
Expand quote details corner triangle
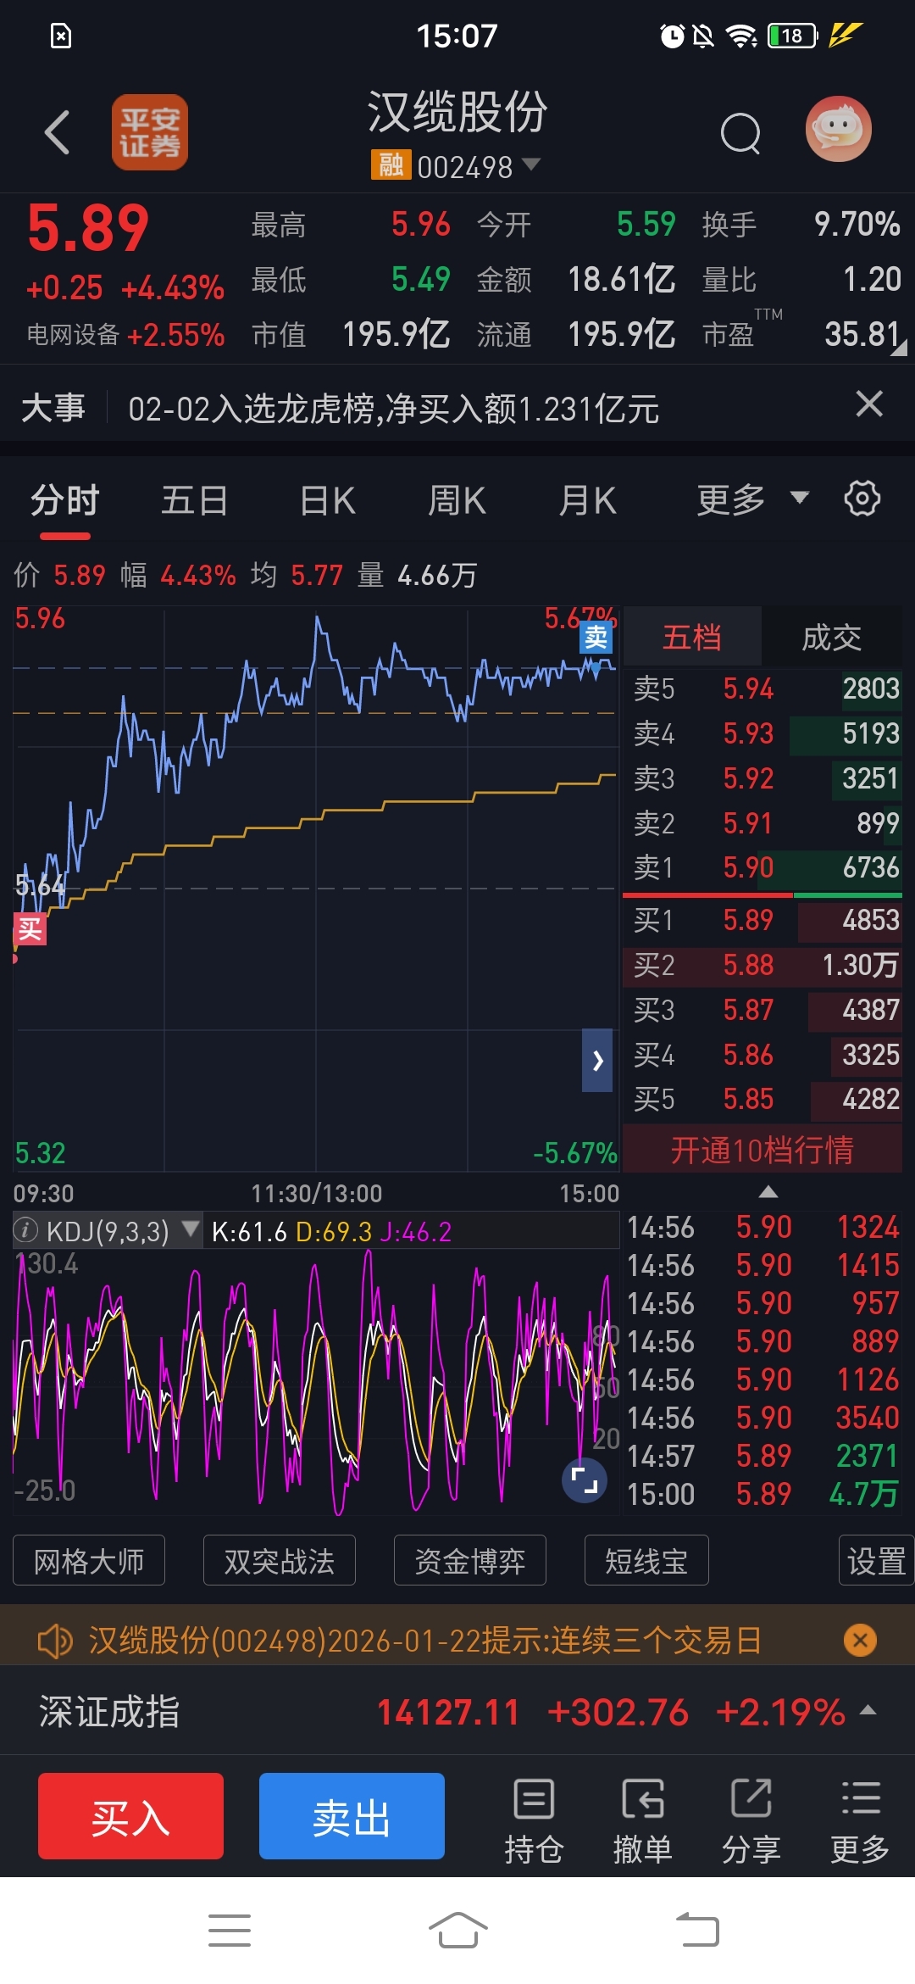coord(900,347)
